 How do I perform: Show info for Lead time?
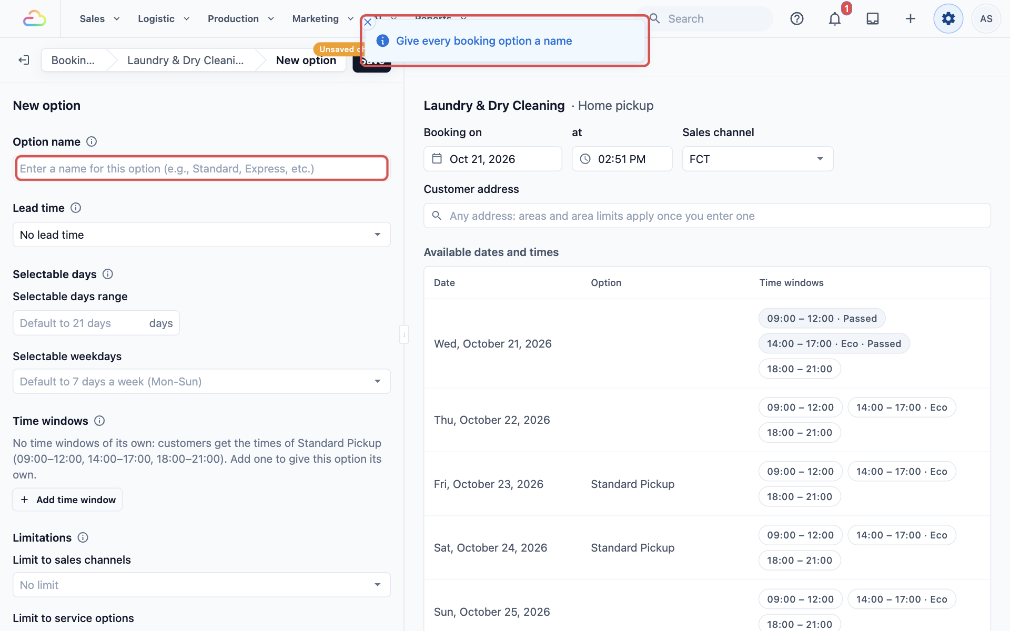coord(76,208)
